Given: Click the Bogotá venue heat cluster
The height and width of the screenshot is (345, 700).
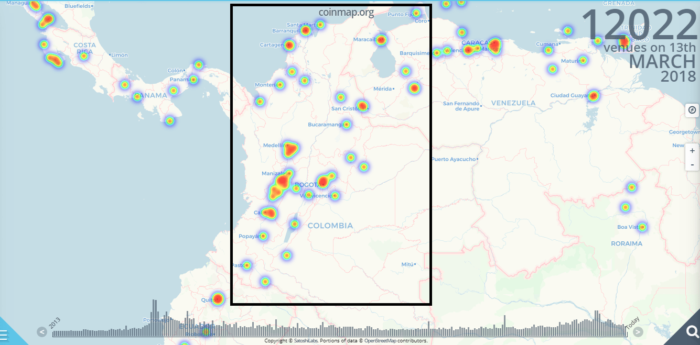Looking at the screenshot, I should 323,182.
